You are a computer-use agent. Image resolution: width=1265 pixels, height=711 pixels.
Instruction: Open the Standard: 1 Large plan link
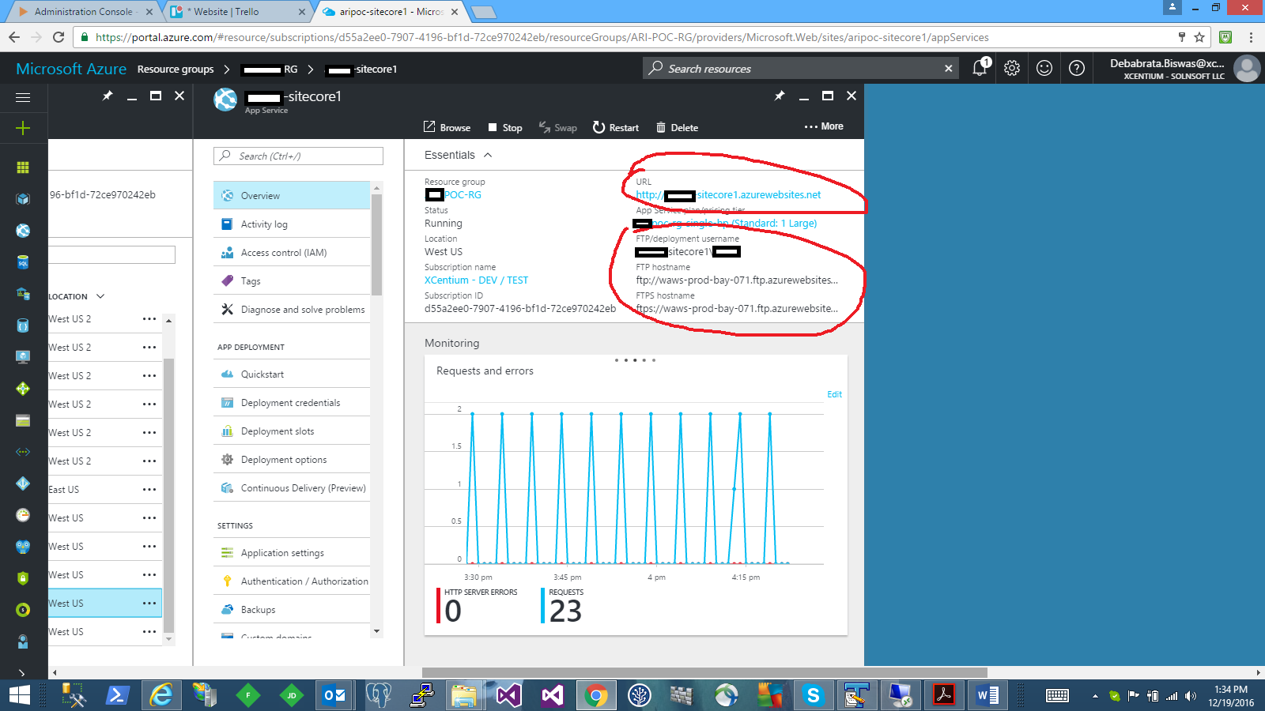726,223
